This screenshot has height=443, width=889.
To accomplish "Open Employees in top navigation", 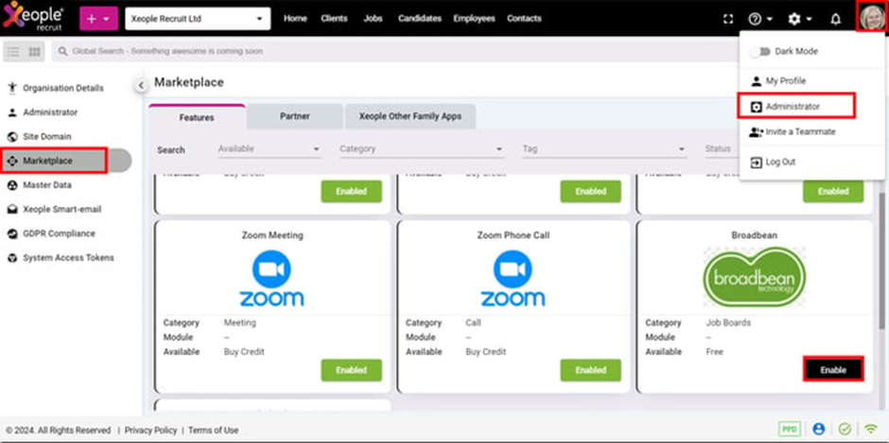I will click(474, 19).
